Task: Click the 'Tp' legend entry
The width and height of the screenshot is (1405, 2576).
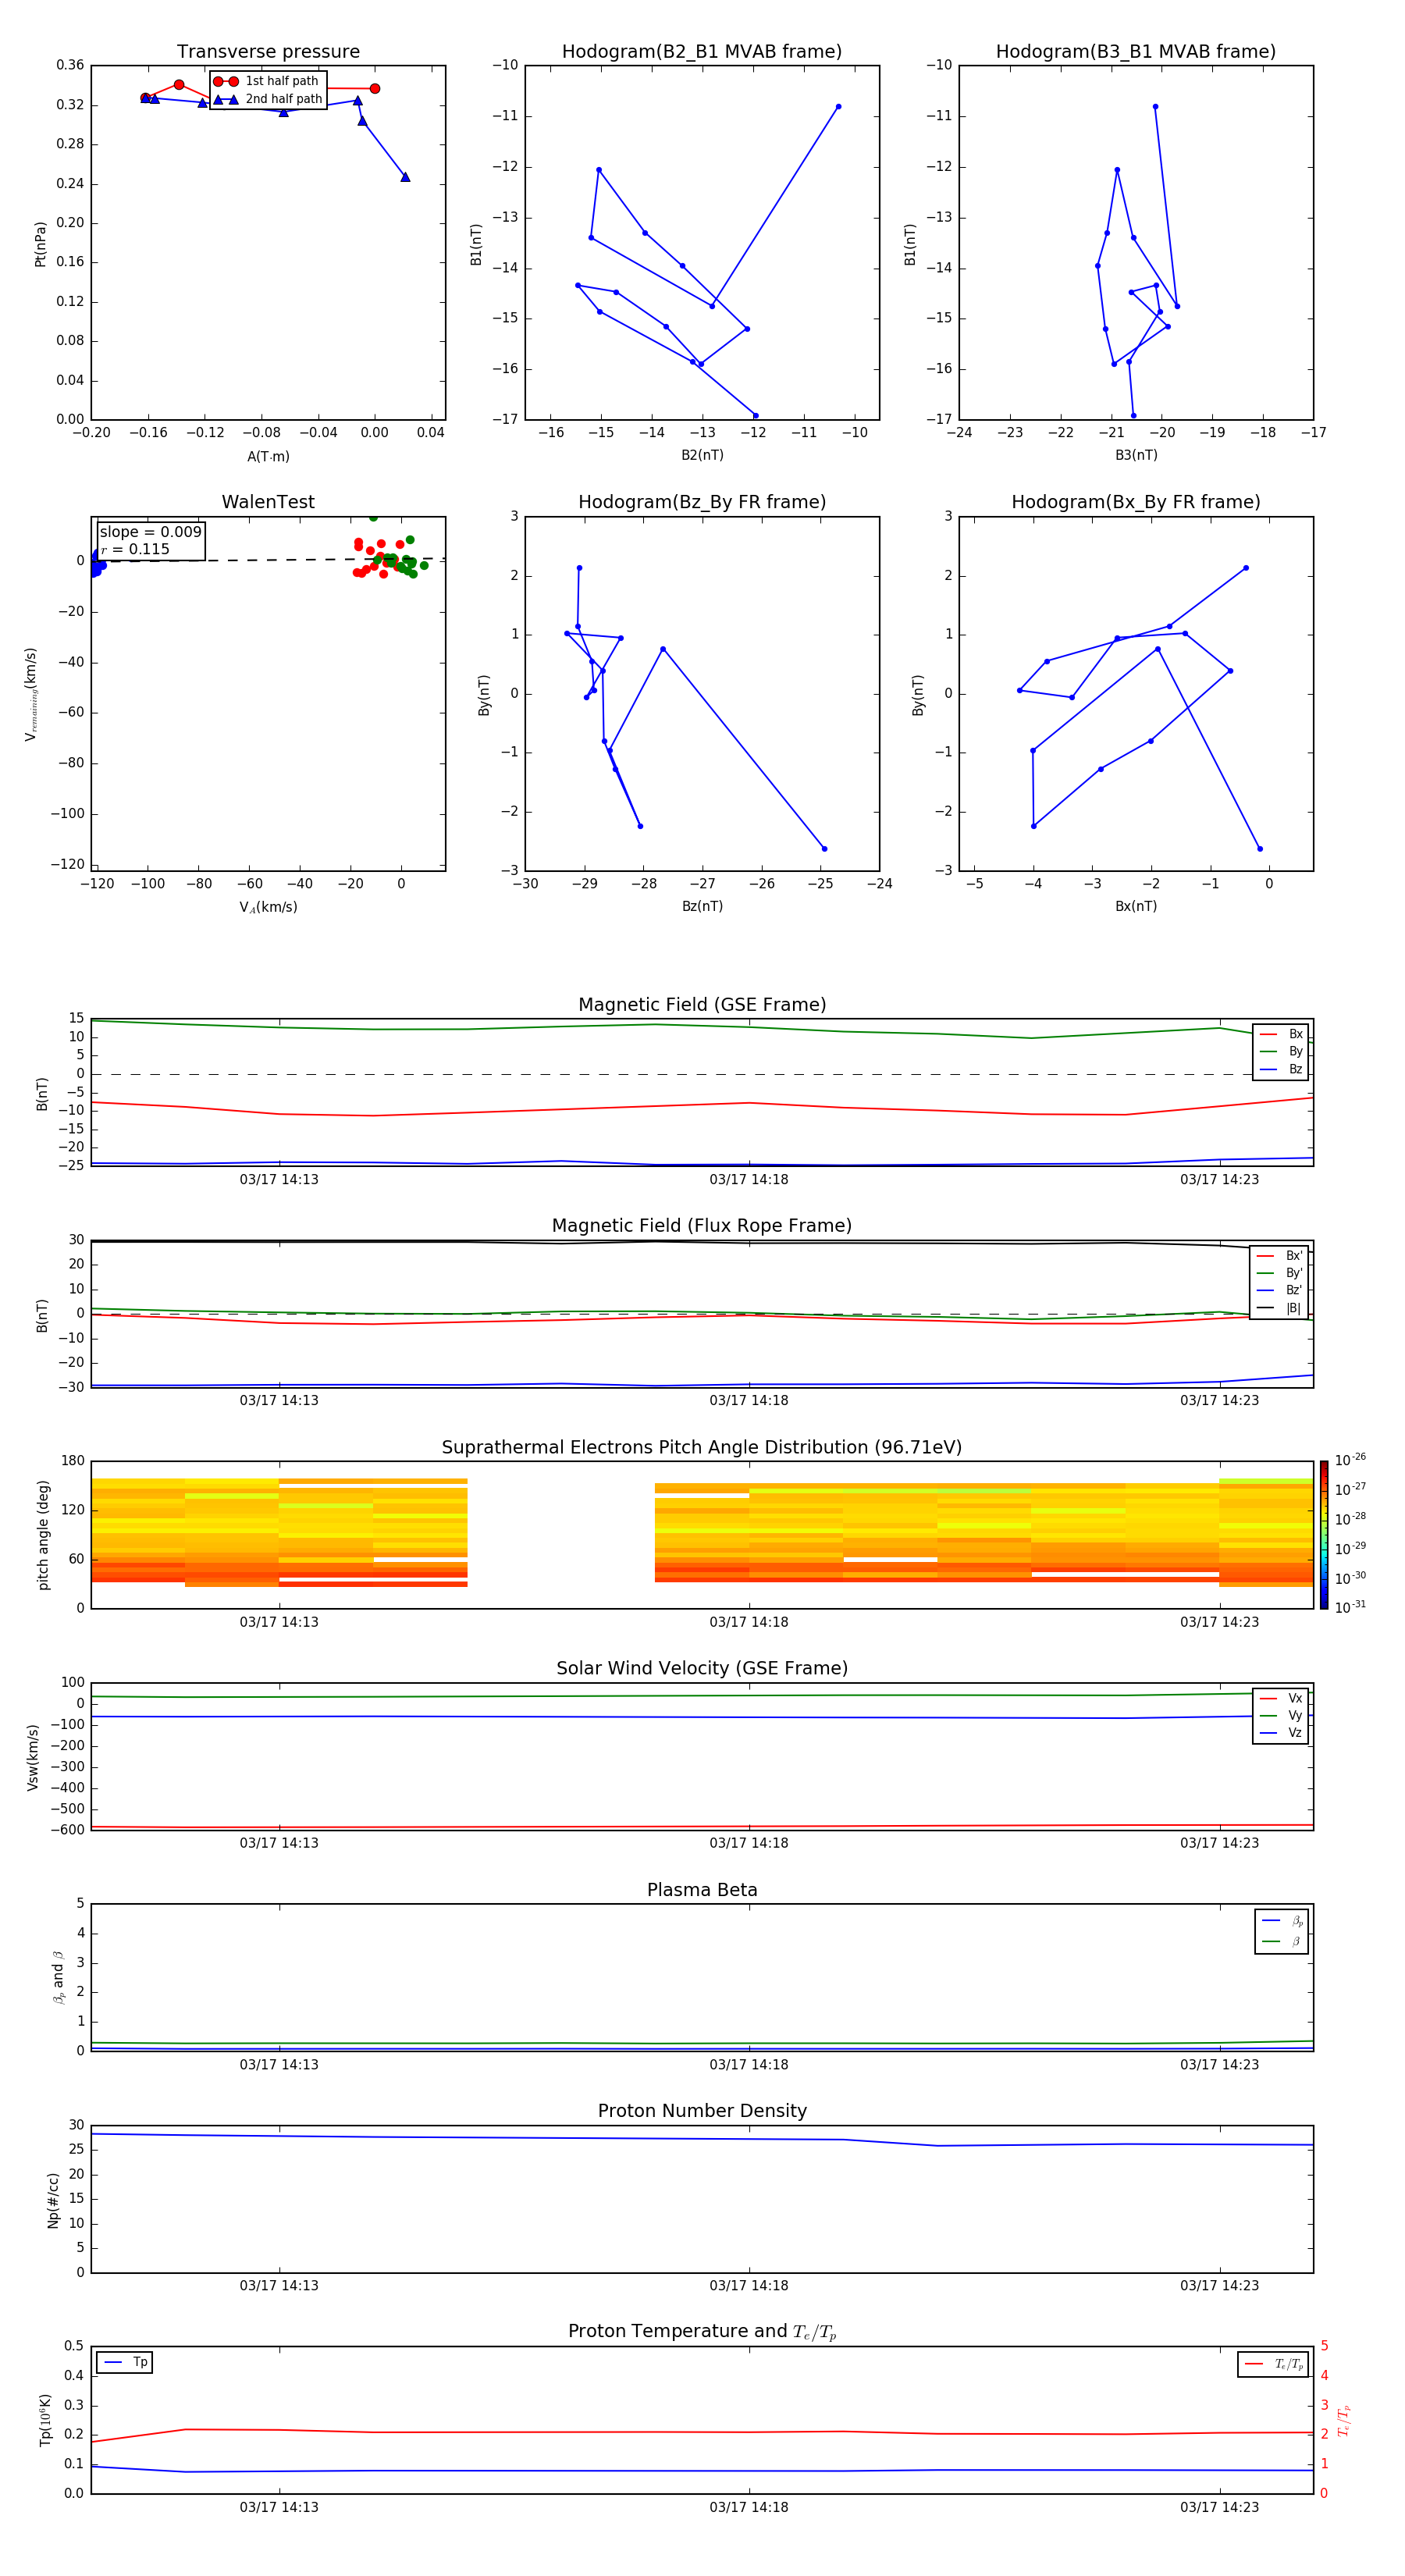Action: point(126,2362)
